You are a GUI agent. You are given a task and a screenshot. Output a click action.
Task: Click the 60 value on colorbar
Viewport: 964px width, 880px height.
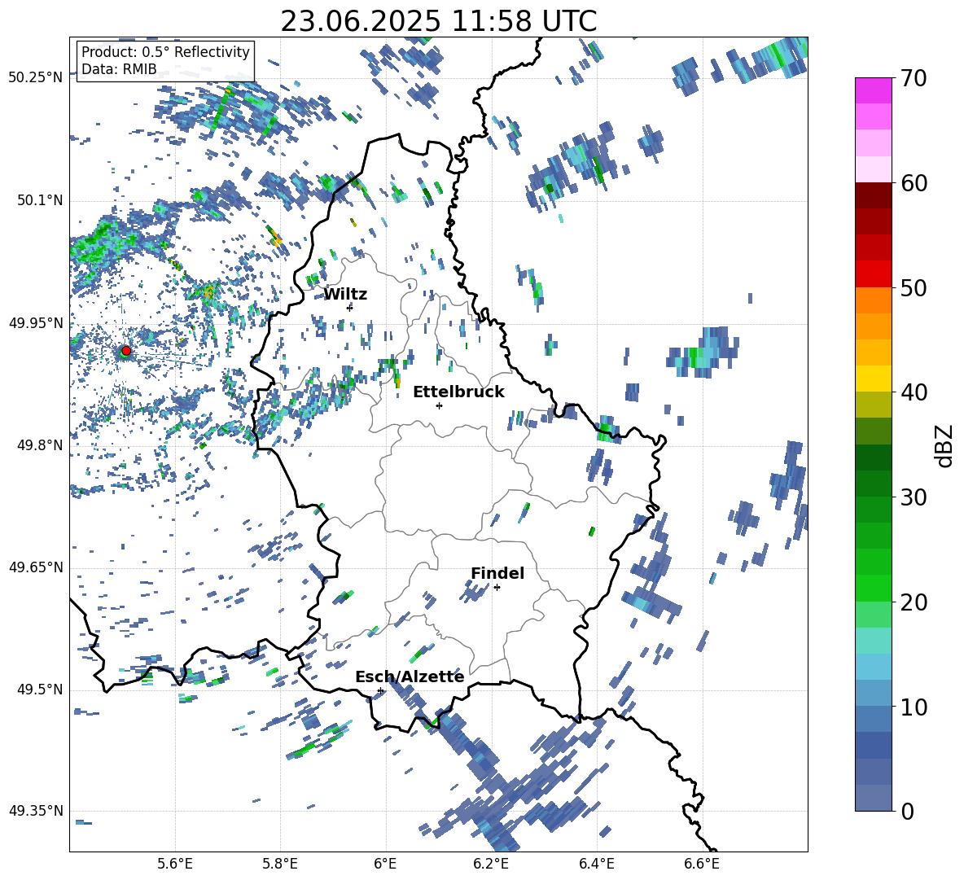(913, 183)
